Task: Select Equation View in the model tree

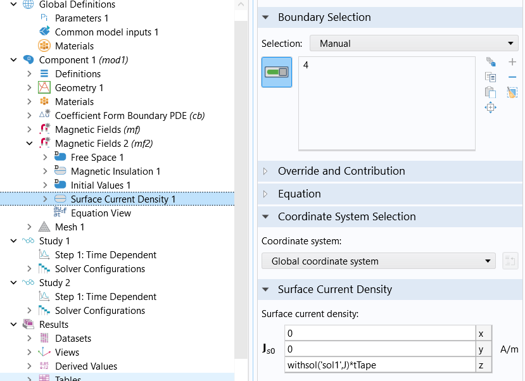Action: pyautogui.click(x=101, y=213)
